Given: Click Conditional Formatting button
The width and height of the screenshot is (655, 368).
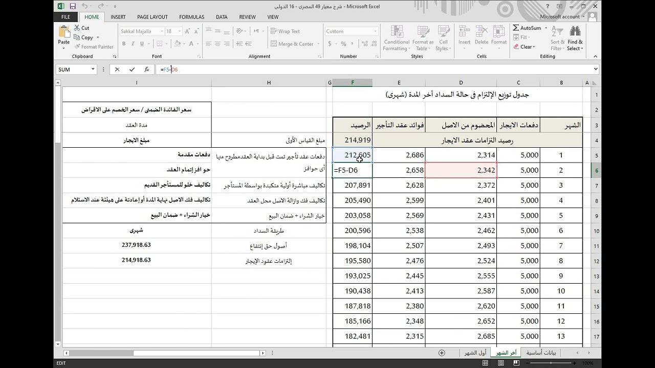Looking at the screenshot, I should coord(397,38).
